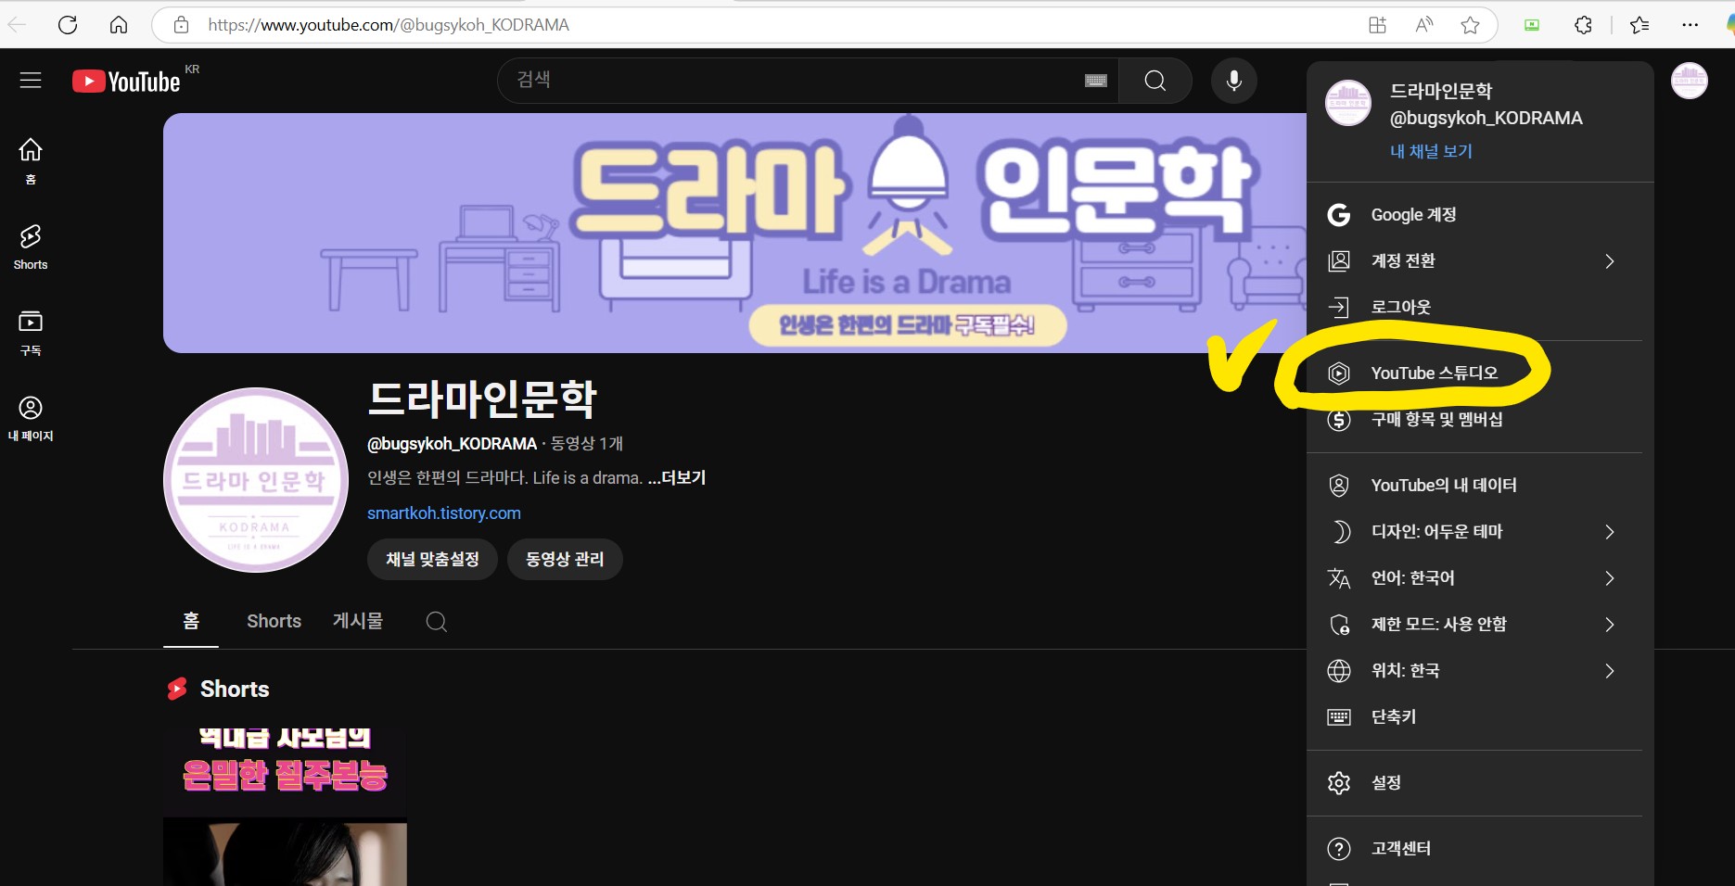Click the channel banner image
Image resolution: width=1735 pixels, height=886 pixels.
(x=734, y=233)
